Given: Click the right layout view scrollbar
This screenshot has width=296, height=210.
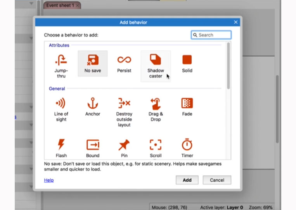Looking at the screenshot, I should click(277, 109).
